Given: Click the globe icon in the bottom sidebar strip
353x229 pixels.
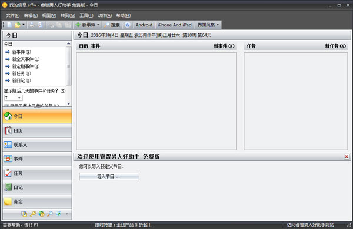Looking at the screenshot, I should (x=41, y=214).
